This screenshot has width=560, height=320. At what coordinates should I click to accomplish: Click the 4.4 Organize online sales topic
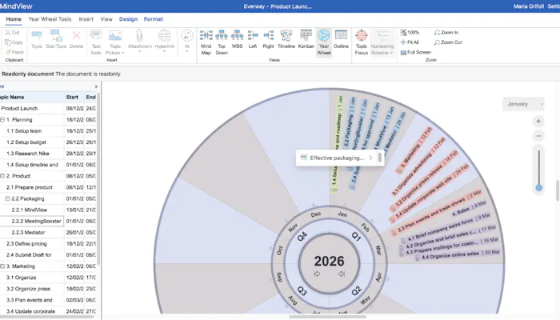[458, 255]
